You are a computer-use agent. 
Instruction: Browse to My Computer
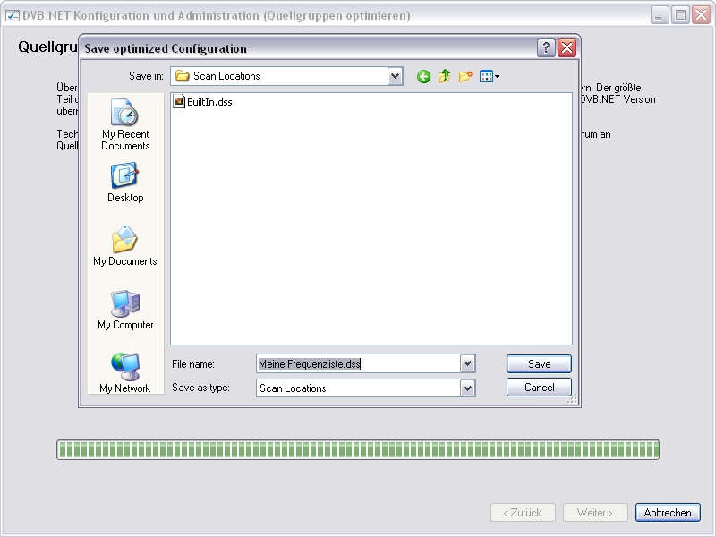(x=125, y=310)
